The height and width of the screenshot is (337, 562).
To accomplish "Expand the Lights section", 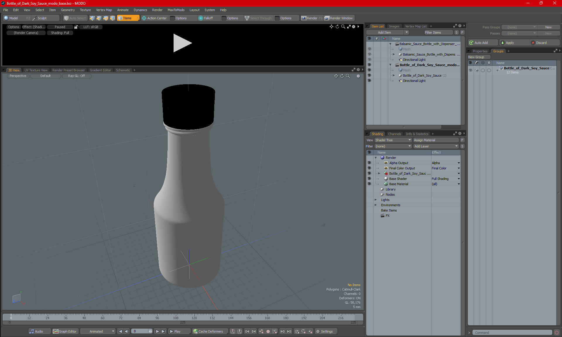I will click(x=376, y=200).
